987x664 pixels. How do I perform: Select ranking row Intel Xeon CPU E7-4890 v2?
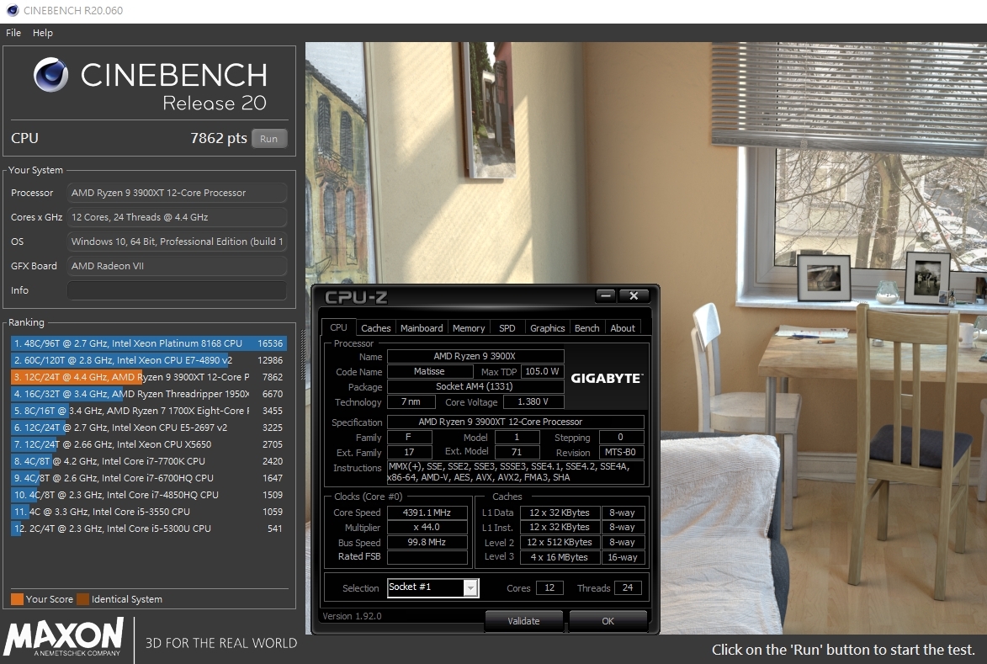[149, 361]
